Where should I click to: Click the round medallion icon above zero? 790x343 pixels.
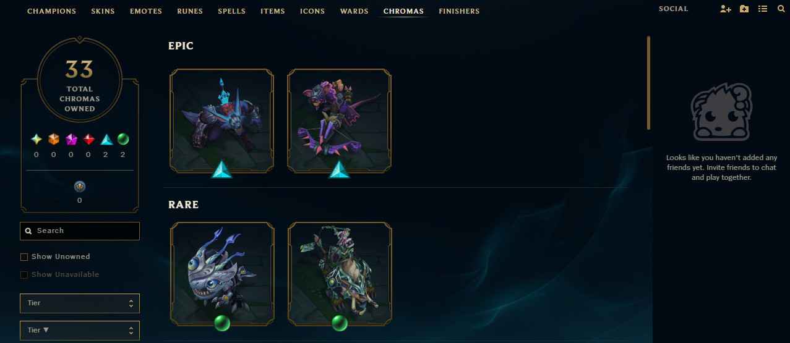click(80, 186)
